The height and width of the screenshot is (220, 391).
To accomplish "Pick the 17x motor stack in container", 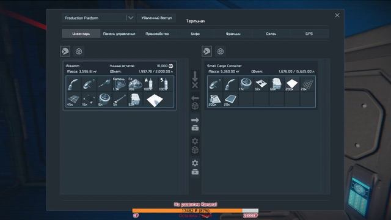I will pos(246,84).
